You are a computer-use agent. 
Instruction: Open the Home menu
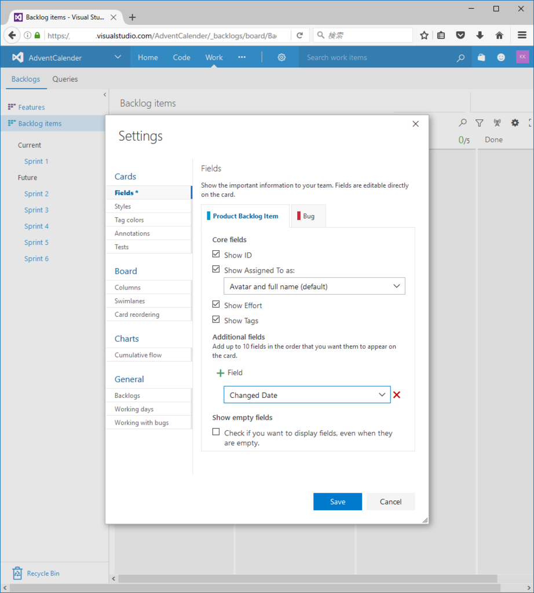(x=148, y=57)
